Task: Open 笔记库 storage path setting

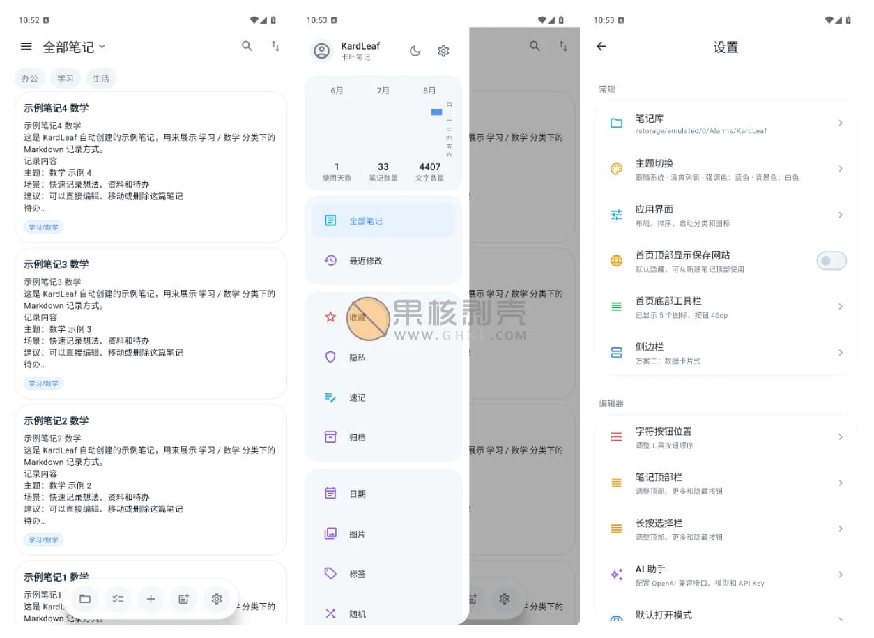Action: [726, 123]
